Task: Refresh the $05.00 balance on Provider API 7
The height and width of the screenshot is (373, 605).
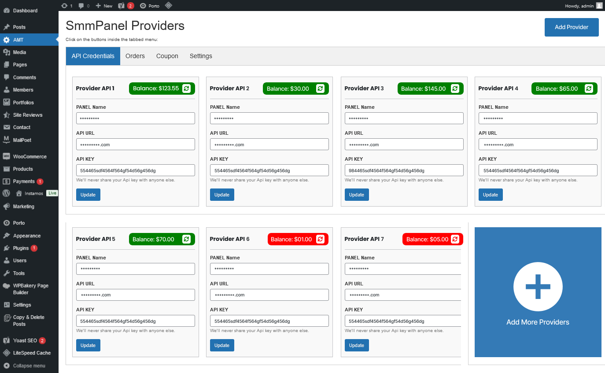Action: 455,239
